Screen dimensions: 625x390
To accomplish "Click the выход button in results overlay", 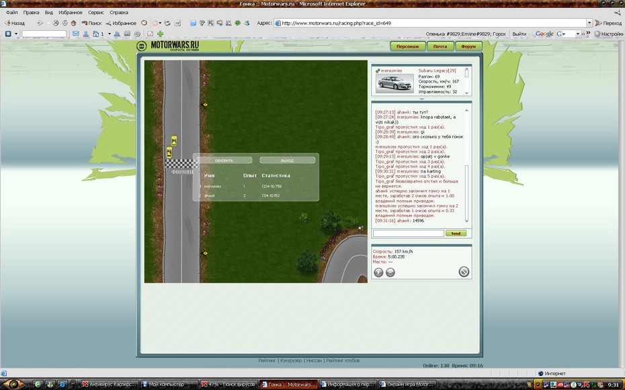I will (x=287, y=160).
